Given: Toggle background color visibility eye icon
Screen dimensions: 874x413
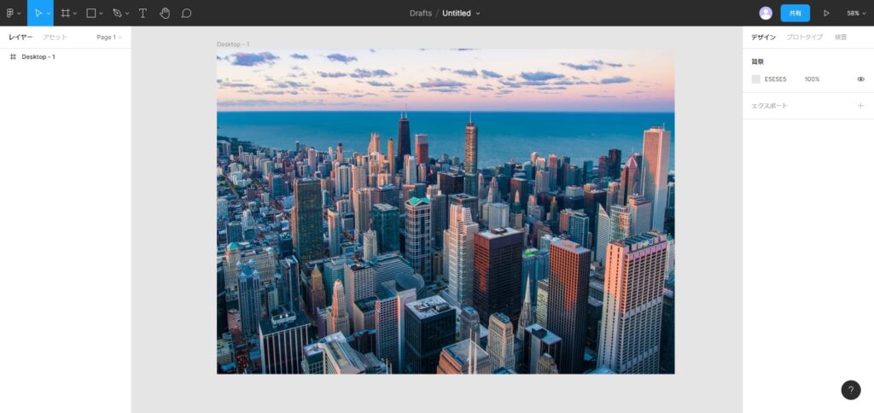Looking at the screenshot, I should (x=860, y=79).
